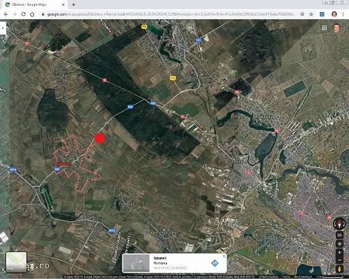349x279 pixels.
Task: Click the Dragomirești-Vale label
Action: (x=162, y=233)
